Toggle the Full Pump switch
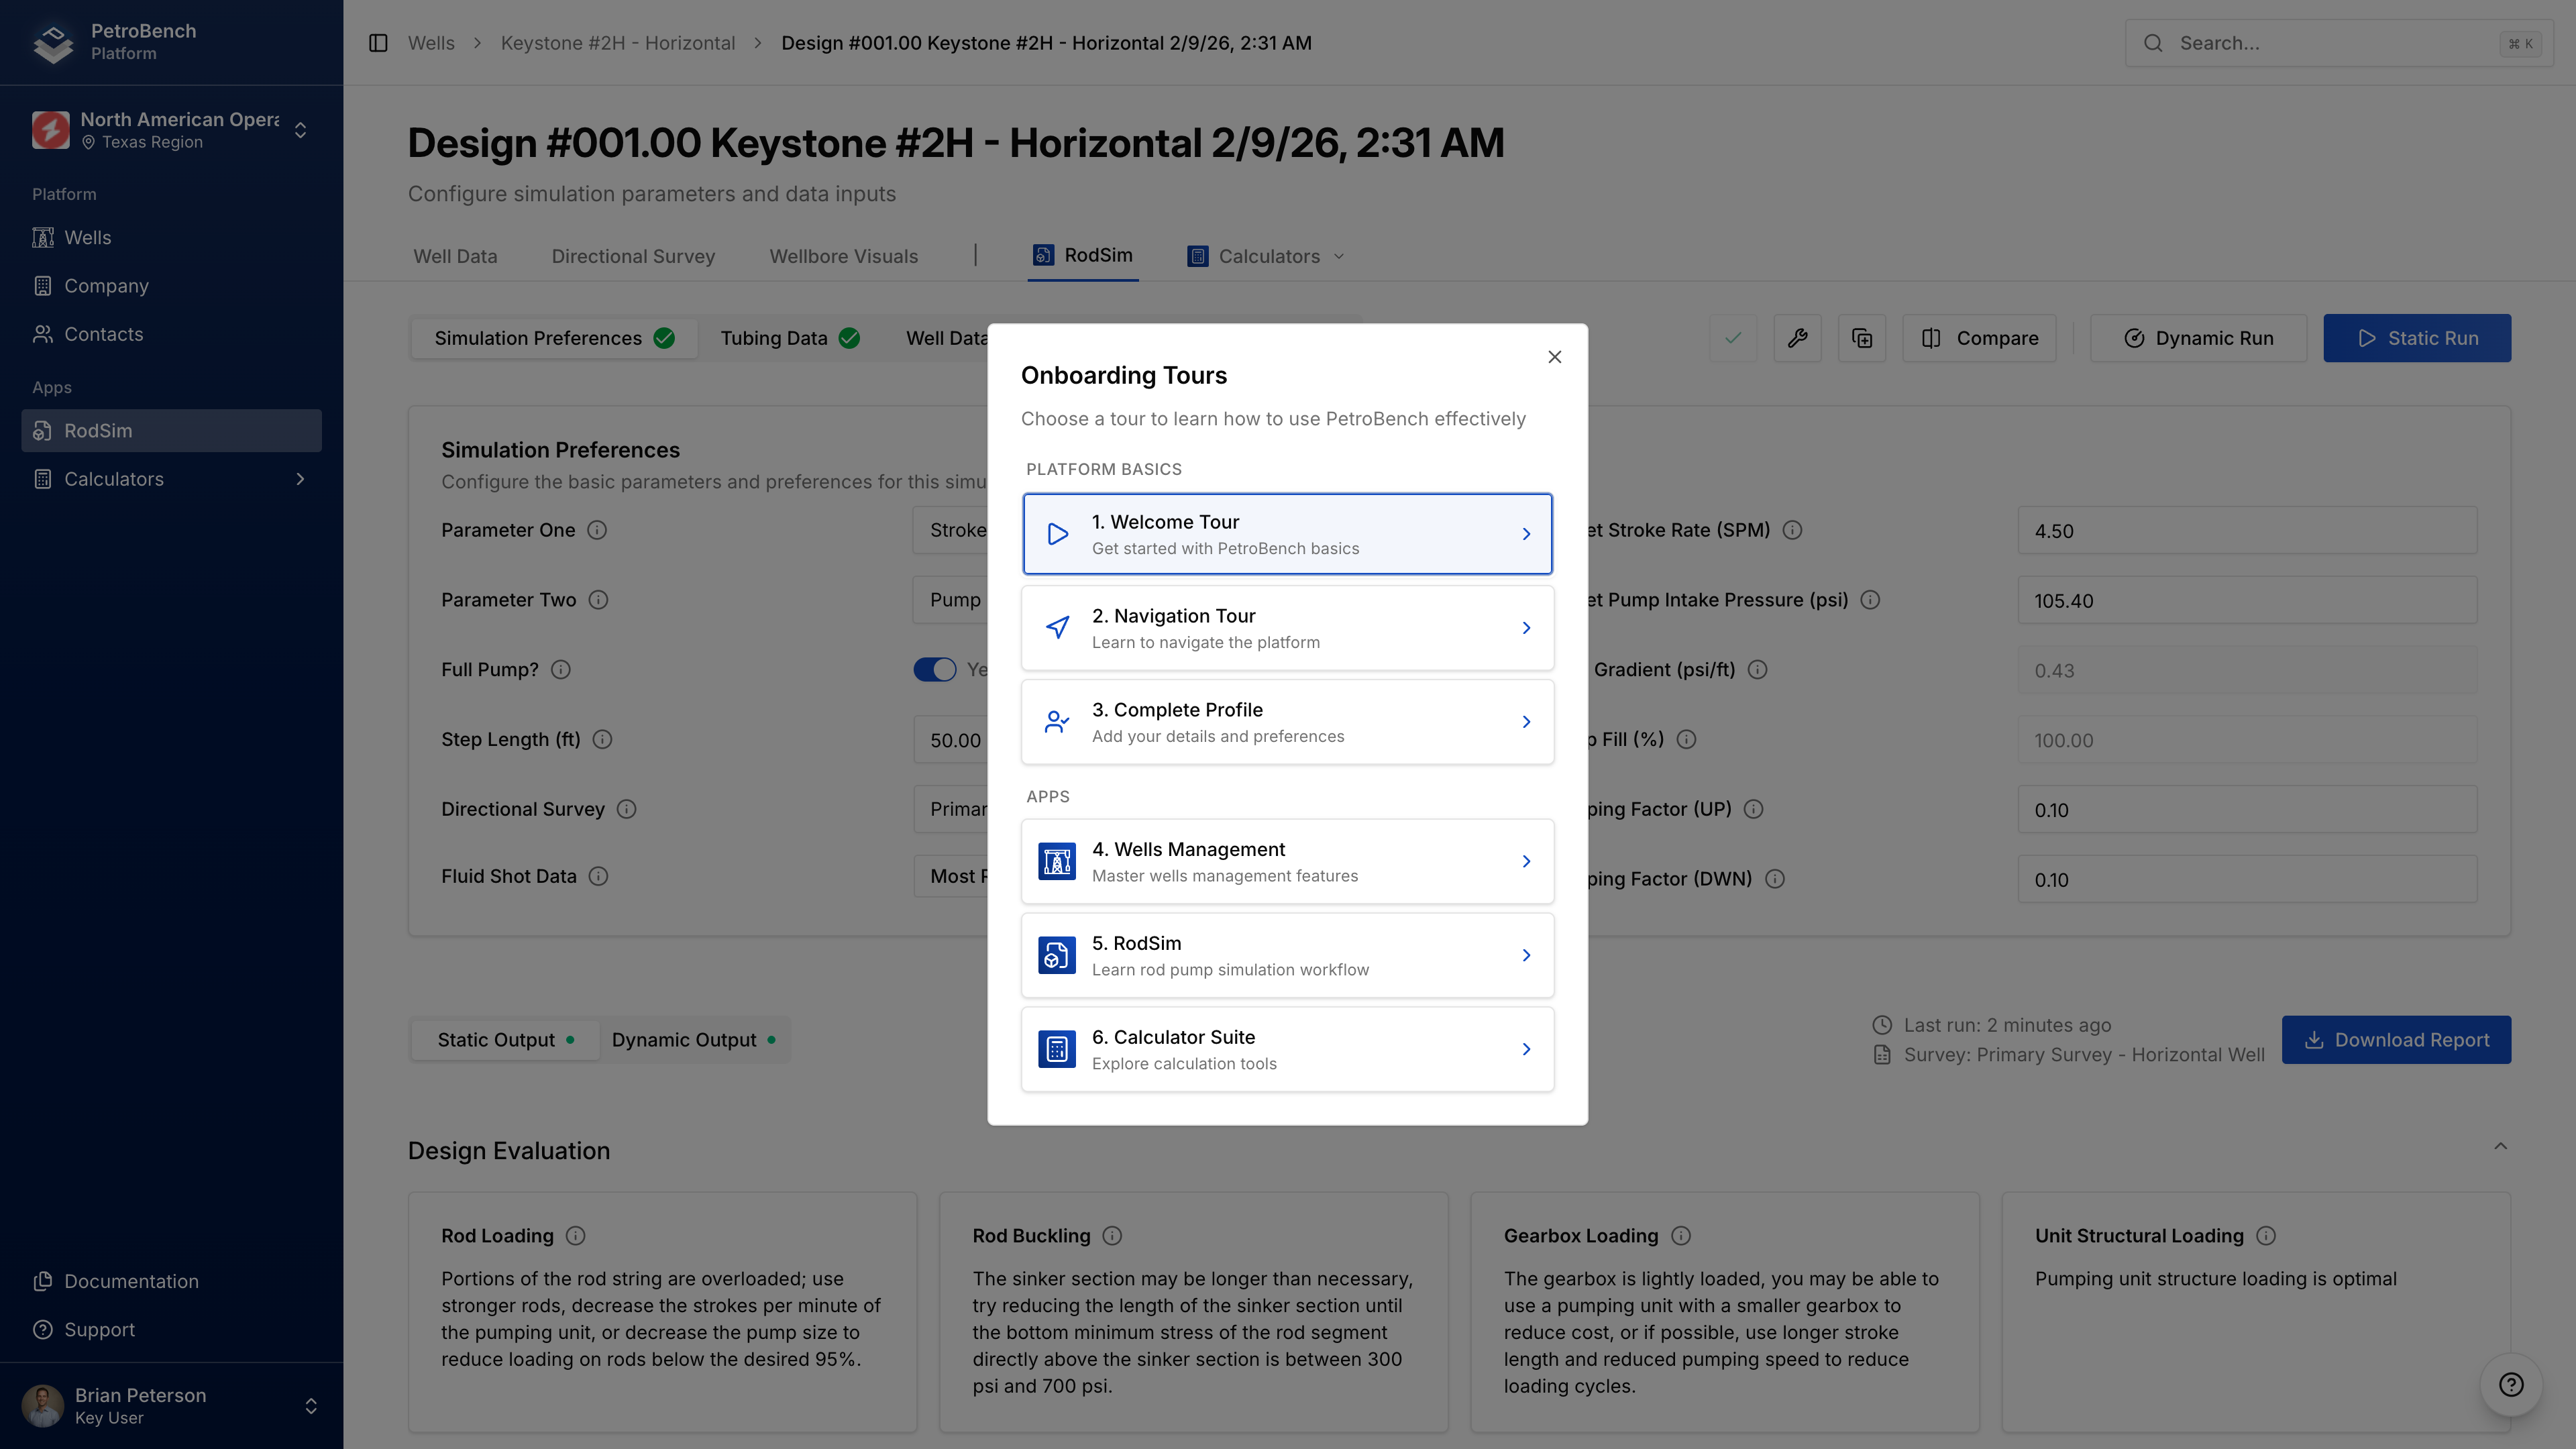This screenshot has width=2576, height=1449. tap(934, 670)
